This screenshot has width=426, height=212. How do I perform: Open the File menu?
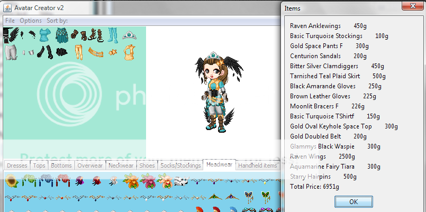[x=10, y=20]
